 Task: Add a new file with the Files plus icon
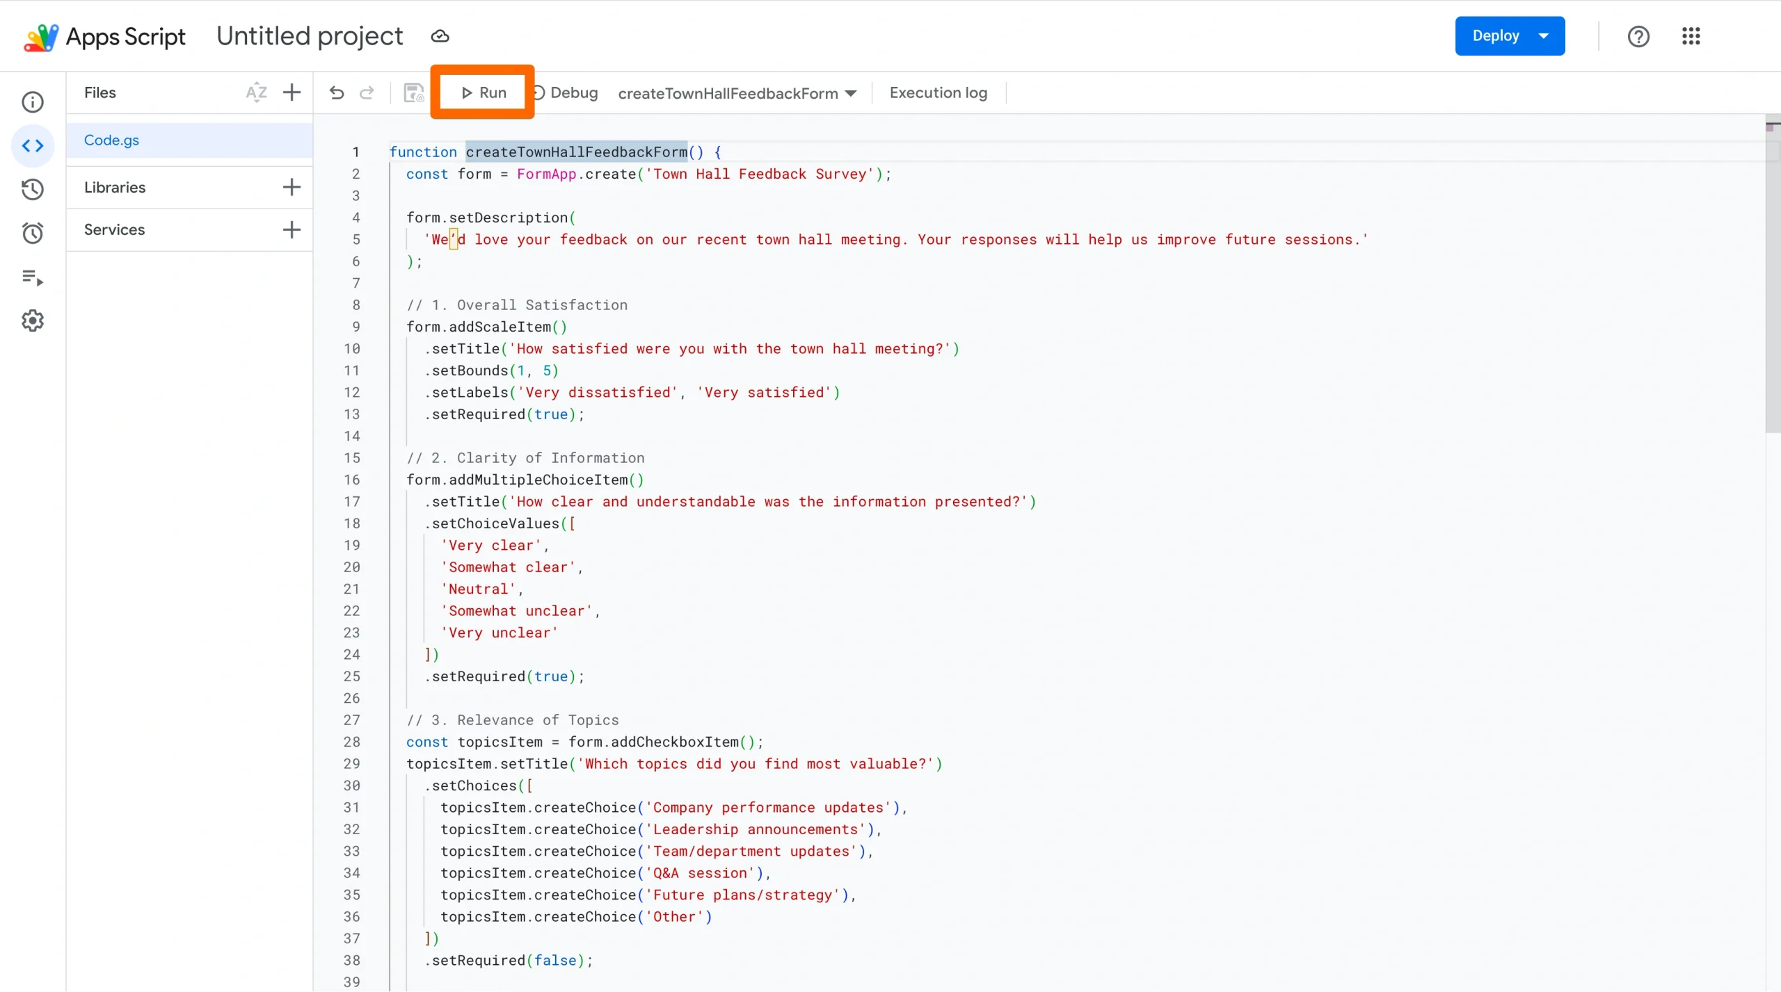coord(291,92)
